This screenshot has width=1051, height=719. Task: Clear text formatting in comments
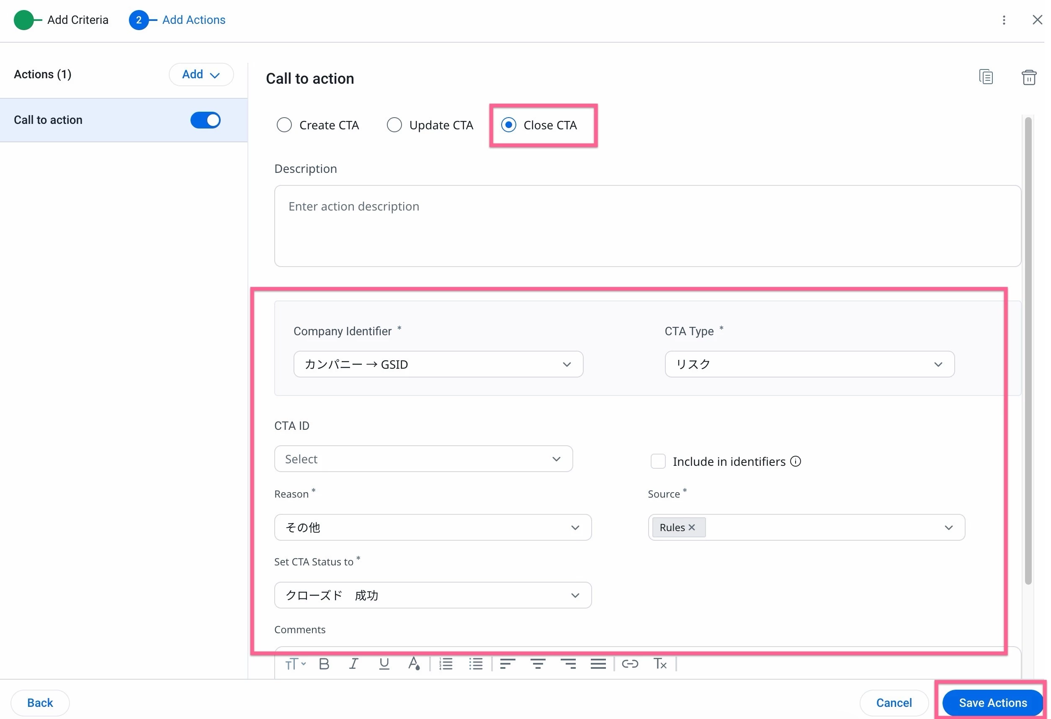pyautogui.click(x=660, y=664)
